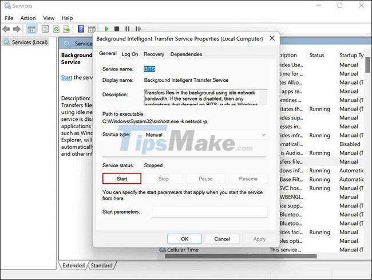372x280 pixels.
Task: Click Cancel in properties dialog
Action: point(222,239)
